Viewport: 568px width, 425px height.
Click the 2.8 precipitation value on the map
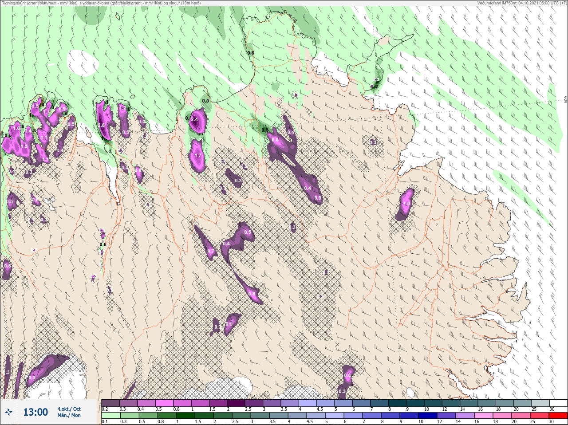[101, 126]
